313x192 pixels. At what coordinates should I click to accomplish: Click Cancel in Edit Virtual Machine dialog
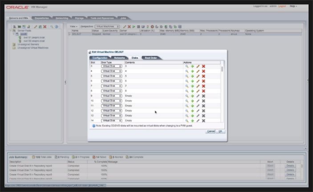(211, 131)
